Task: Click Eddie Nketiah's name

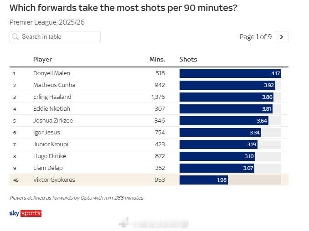Action: point(51,109)
